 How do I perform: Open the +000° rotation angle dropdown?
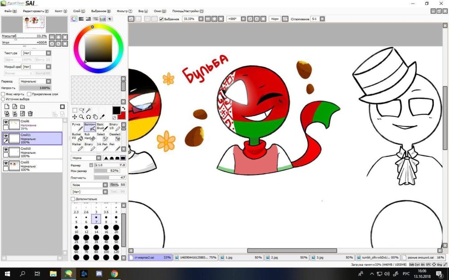(x=243, y=19)
